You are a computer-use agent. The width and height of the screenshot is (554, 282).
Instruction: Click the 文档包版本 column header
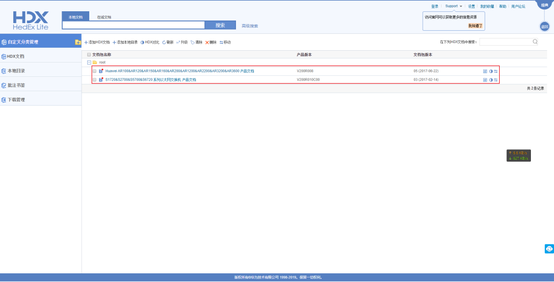tap(423, 55)
